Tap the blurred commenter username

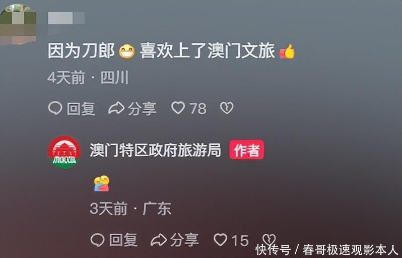[66, 19]
